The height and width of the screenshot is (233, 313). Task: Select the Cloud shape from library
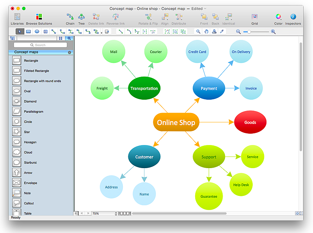pyautogui.click(x=16, y=152)
